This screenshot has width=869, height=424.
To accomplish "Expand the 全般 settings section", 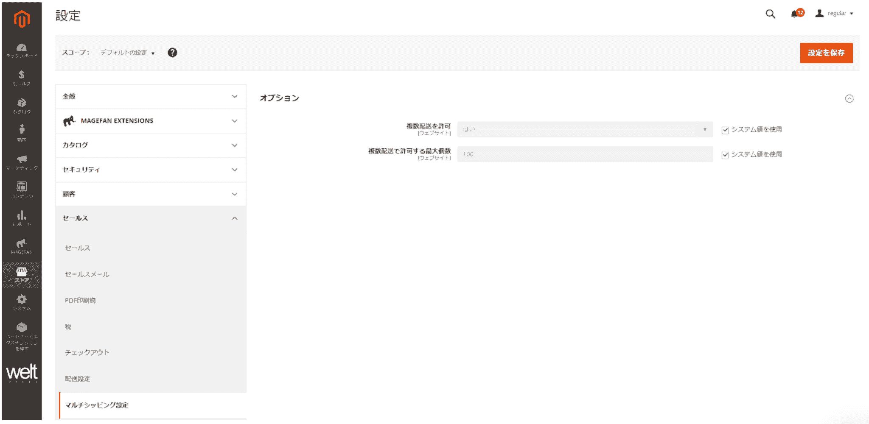I will coord(151,97).
